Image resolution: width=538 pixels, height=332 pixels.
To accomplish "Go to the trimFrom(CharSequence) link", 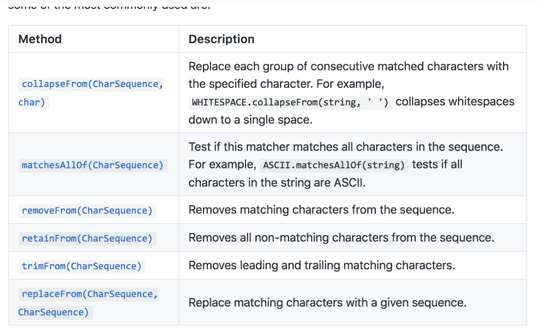I will pos(81,266).
